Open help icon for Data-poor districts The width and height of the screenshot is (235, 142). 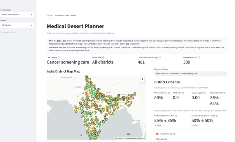coord(199,57)
